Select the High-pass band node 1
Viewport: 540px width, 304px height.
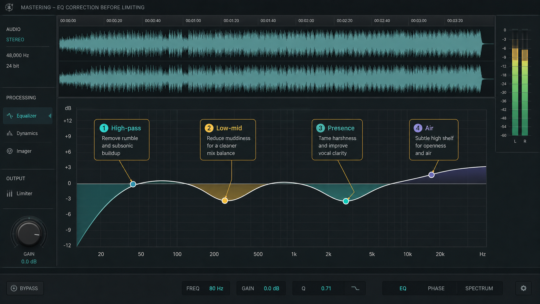133,184
